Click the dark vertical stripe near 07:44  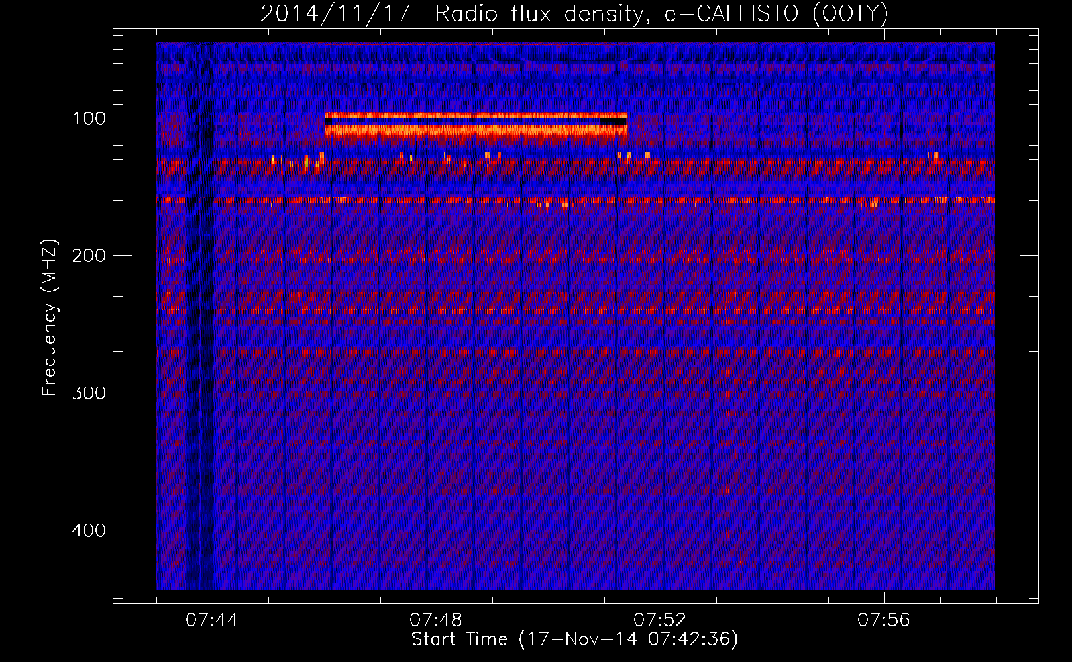199,316
